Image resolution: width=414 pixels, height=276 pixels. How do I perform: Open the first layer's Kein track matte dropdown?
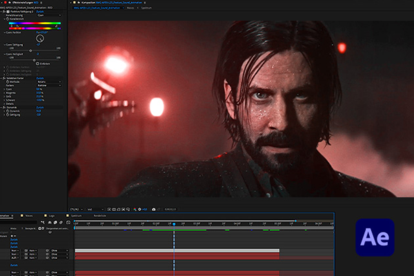click(33, 250)
